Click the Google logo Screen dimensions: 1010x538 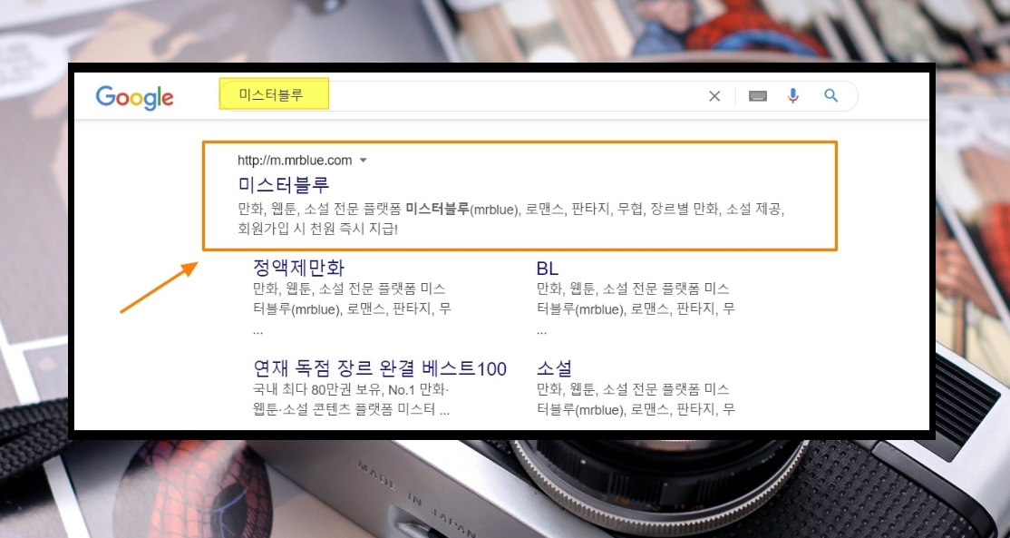coord(134,97)
